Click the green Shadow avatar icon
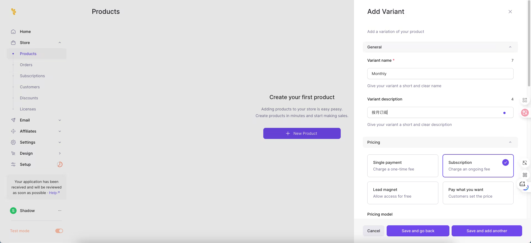 point(13,211)
